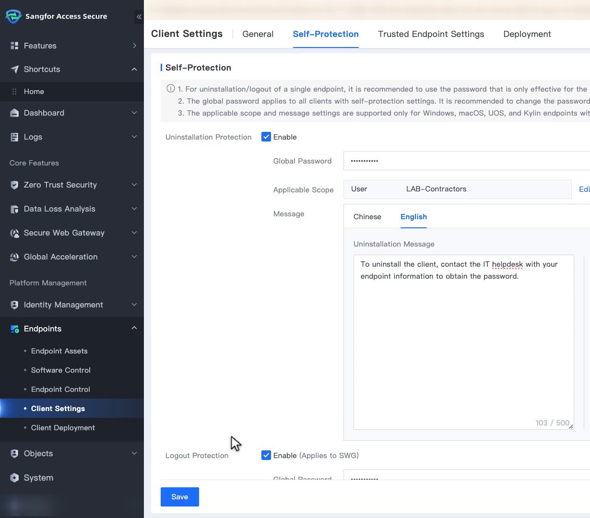Image resolution: width=590 pixels, height=518 pixels.
Task: Open the General tab
Action: point(258,34)
